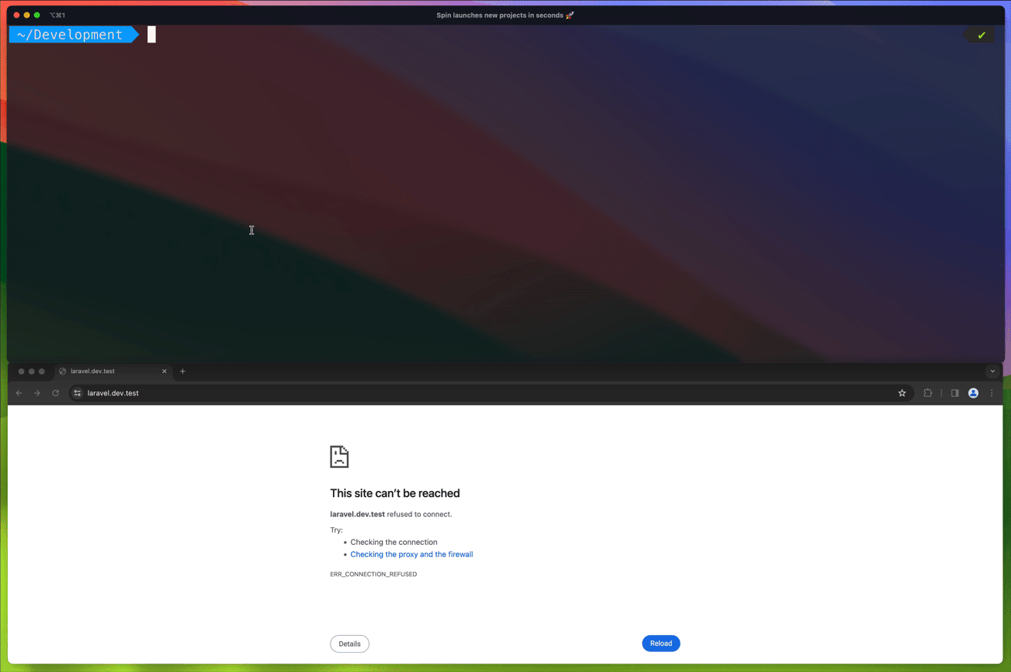Viewport: 1011px width, 672px height.
Task: Close the laravel.dev.test tab
Action: pos(164,371)
